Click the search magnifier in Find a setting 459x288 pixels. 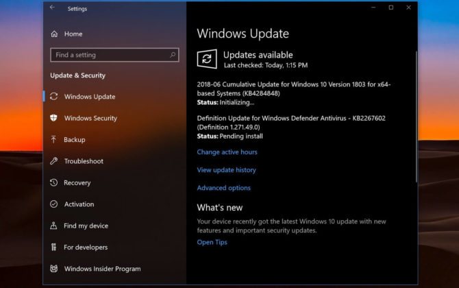(173, 55)
